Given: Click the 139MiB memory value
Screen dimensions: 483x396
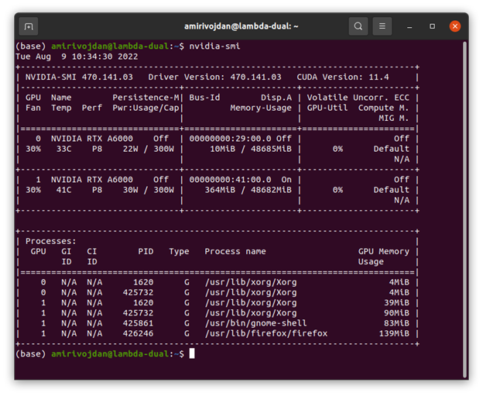Looking at the screenshot, I should click(x=394, y=333).
